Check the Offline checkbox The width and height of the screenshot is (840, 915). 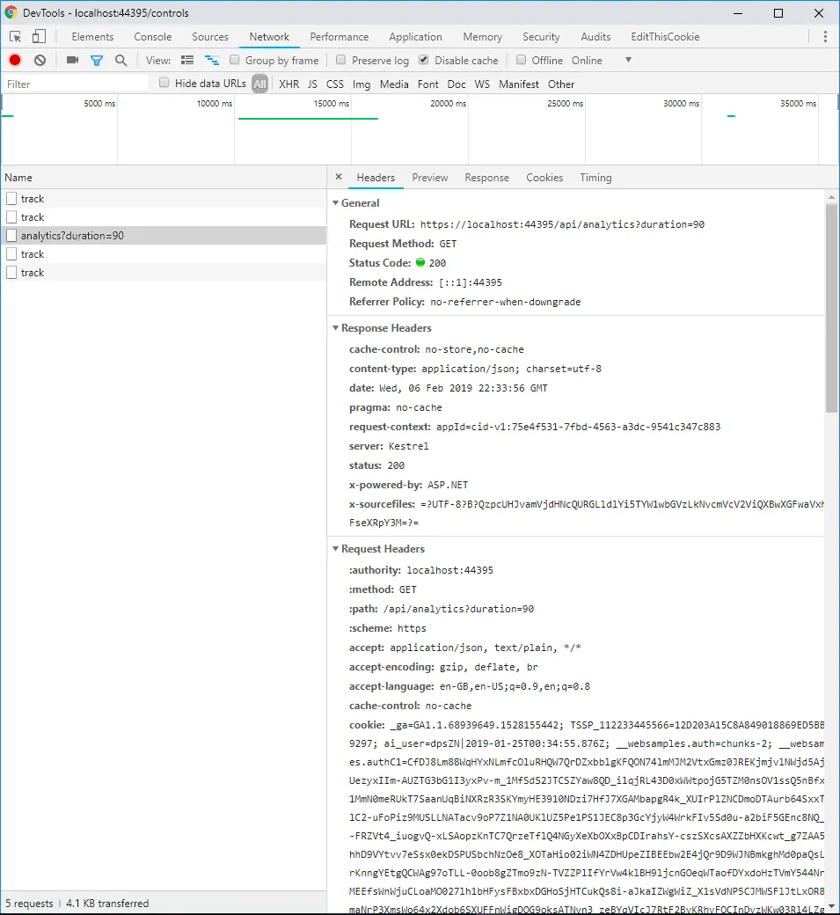[x=522, y=60]
